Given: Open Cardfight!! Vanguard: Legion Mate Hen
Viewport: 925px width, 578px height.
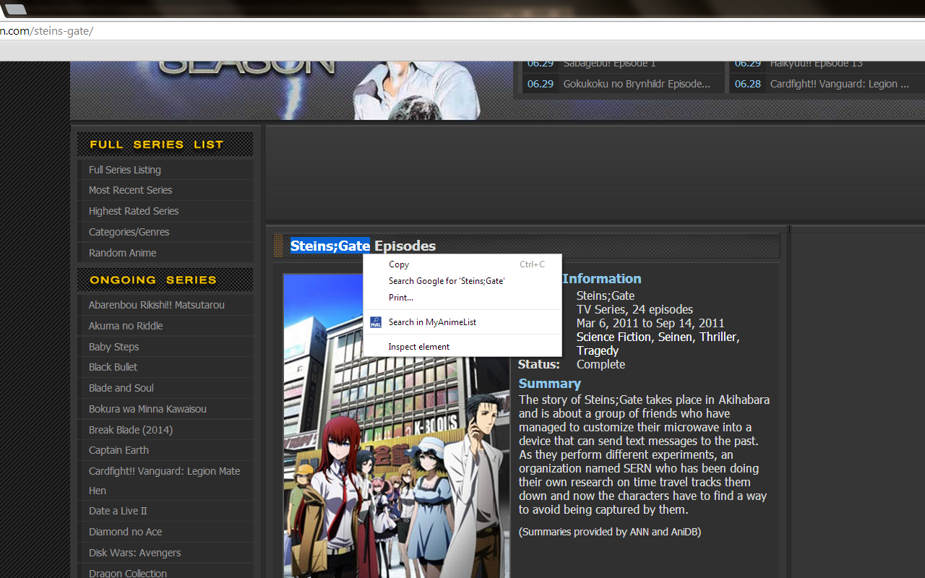Looking at the screenshot, I should click(x=165, y=480).
